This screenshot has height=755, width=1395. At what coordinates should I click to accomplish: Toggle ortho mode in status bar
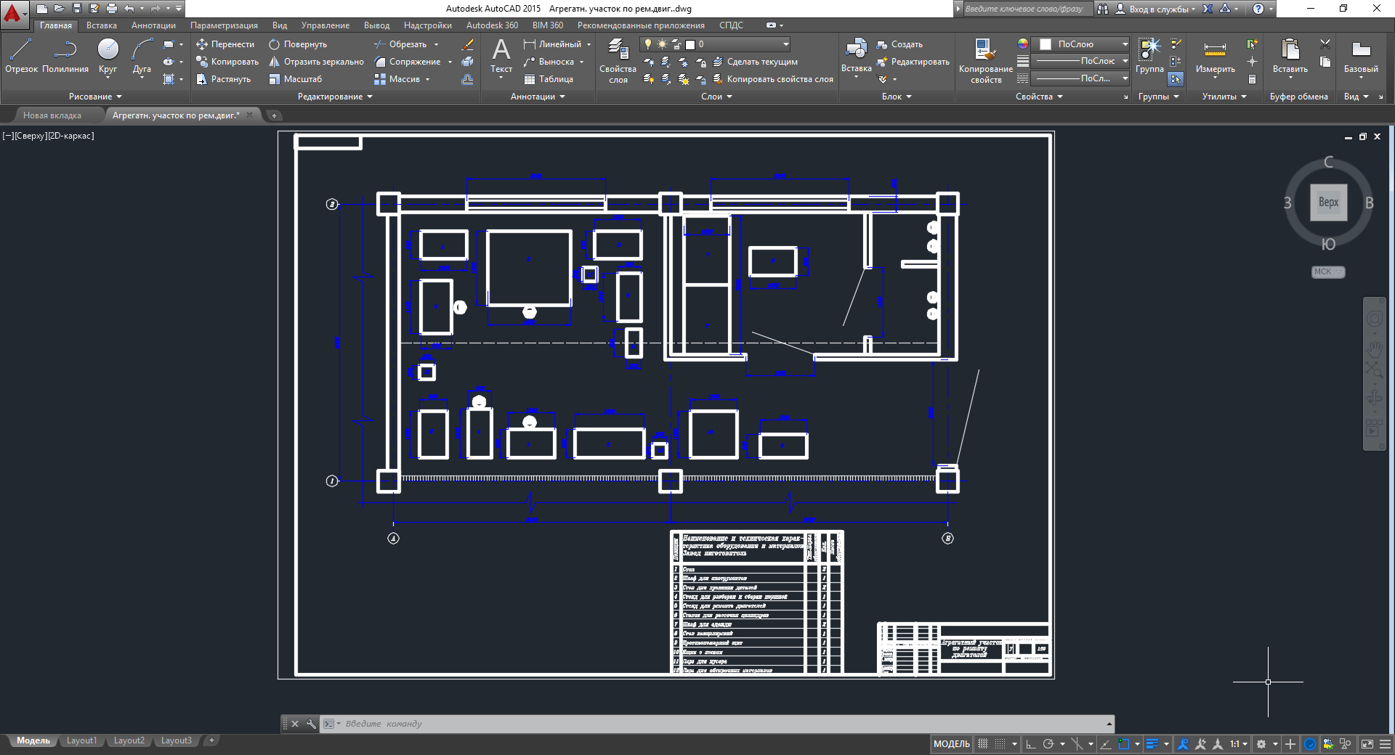point(1030,744)
